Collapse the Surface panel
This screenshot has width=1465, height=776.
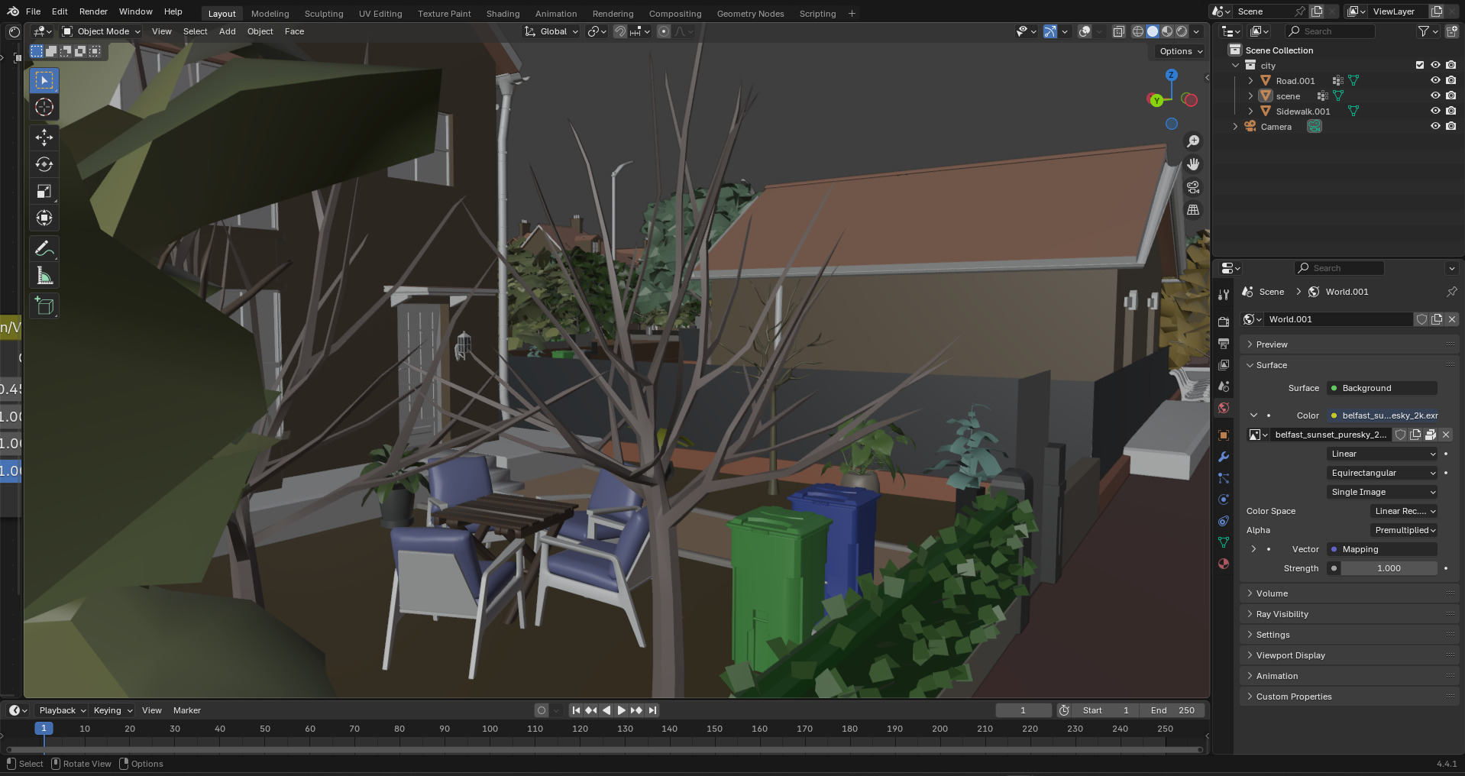1349,365
